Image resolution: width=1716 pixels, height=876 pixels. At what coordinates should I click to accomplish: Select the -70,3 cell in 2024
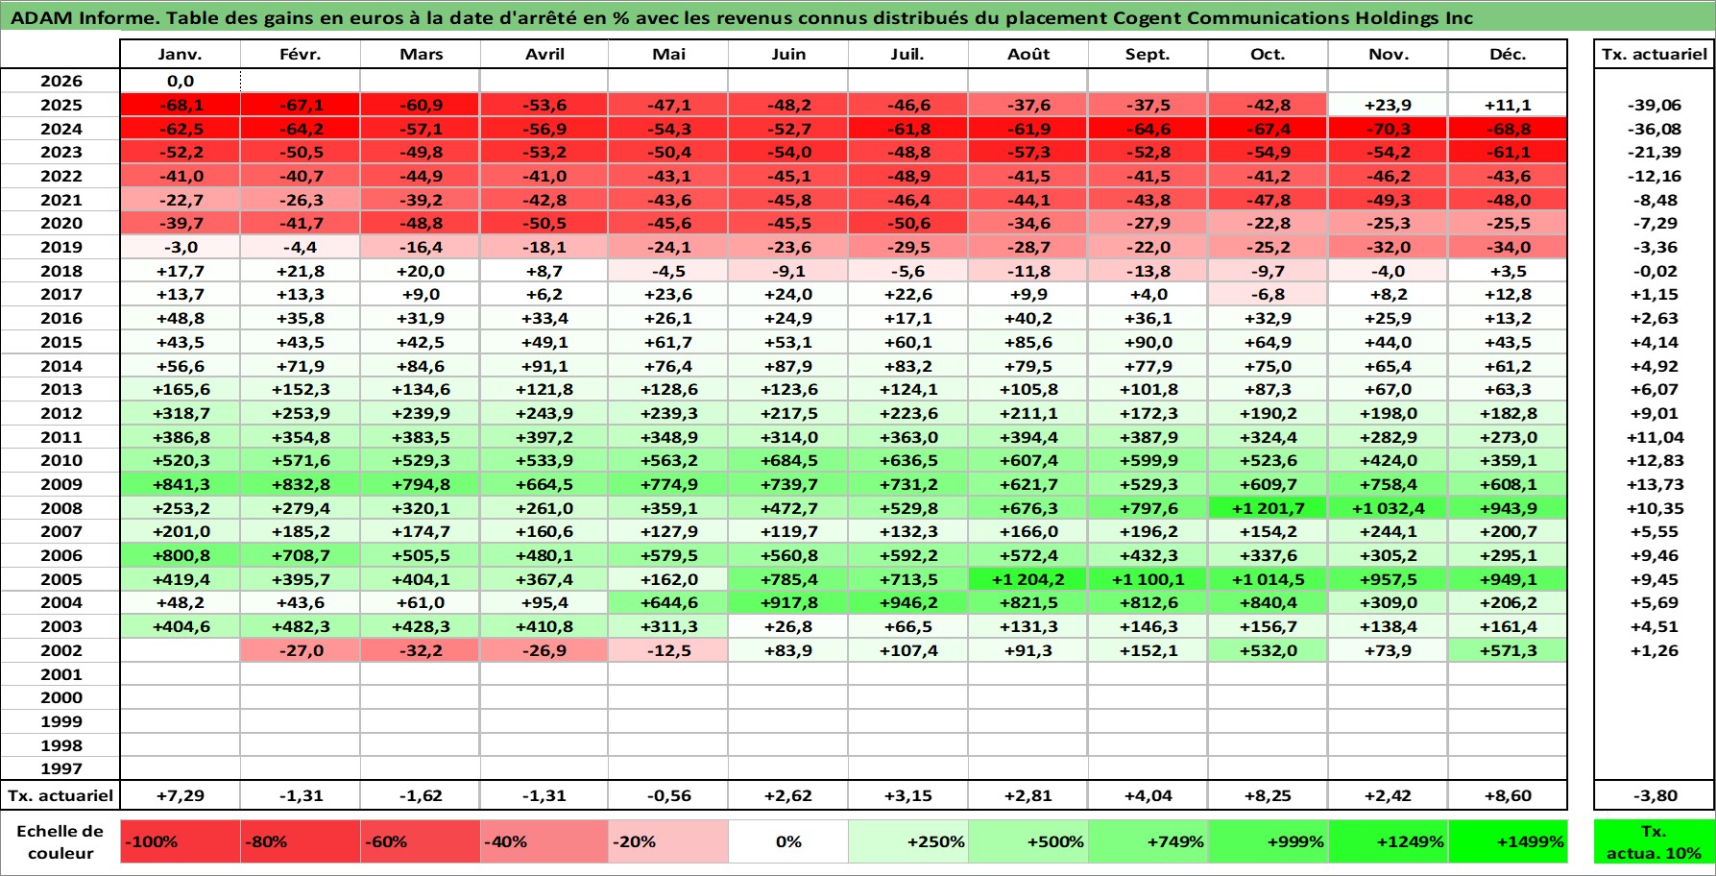(1388, 129)
